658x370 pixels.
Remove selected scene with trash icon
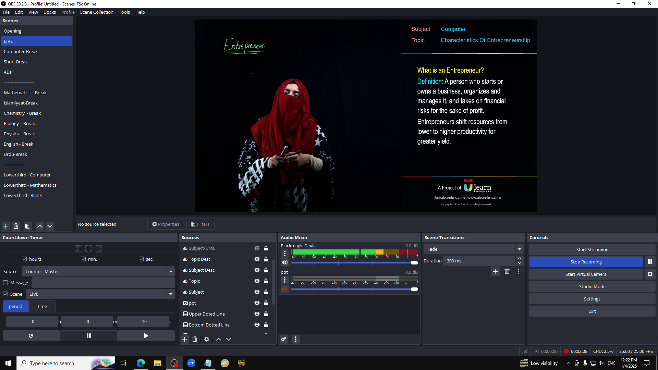pyautogui.click(x=16, y=226)
